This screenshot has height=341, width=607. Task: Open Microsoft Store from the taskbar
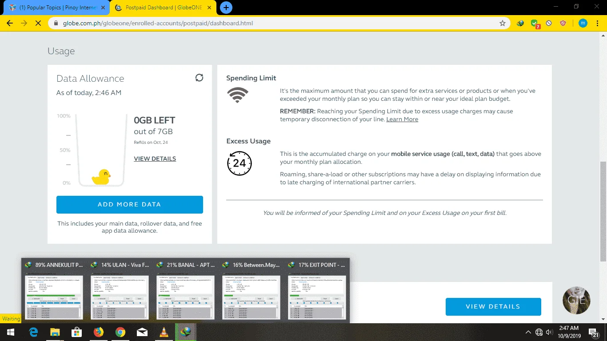click(77, 332)
